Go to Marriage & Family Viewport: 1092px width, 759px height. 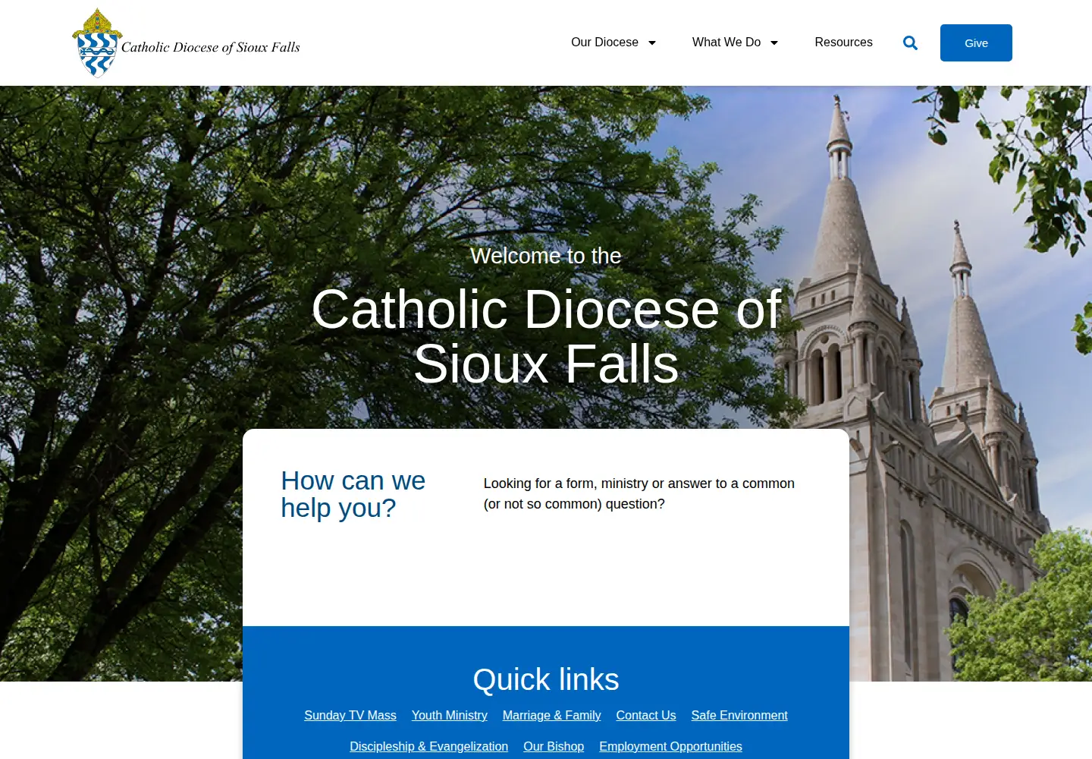point(552,715)
